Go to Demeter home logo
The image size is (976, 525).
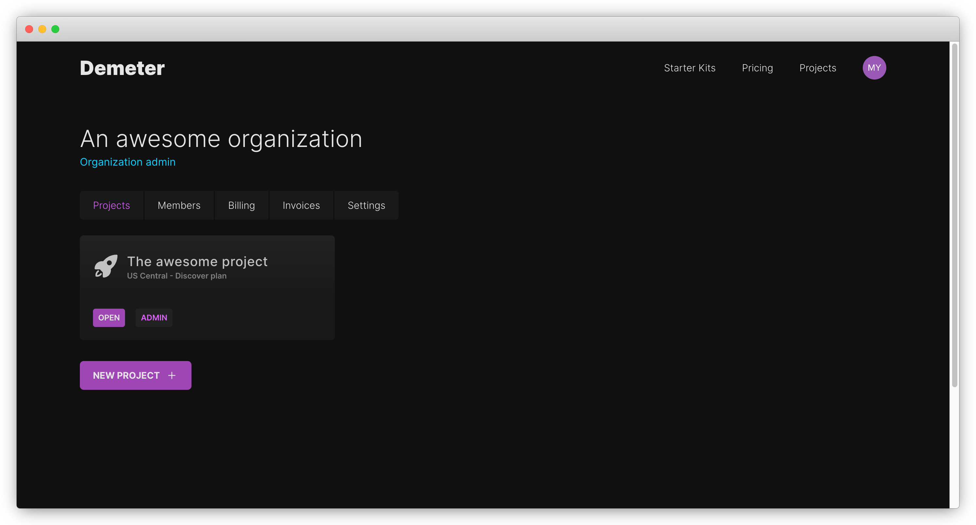(x=122, y=68)
